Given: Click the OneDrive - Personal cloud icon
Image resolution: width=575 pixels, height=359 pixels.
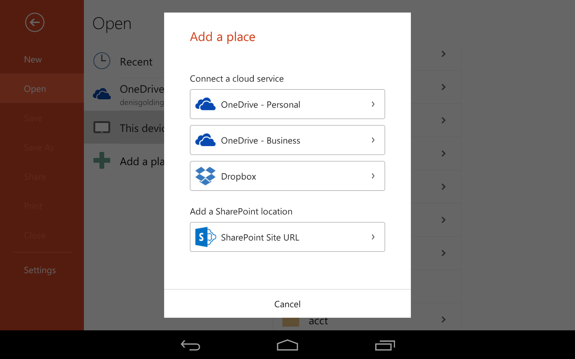Looking at the screenshot, I should tap(205, 104).
